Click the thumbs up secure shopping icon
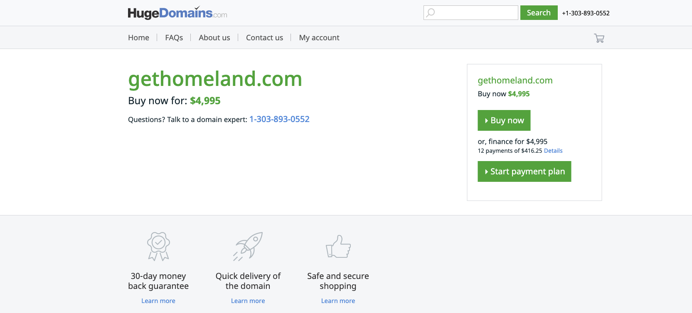 [x=338, y=247]
